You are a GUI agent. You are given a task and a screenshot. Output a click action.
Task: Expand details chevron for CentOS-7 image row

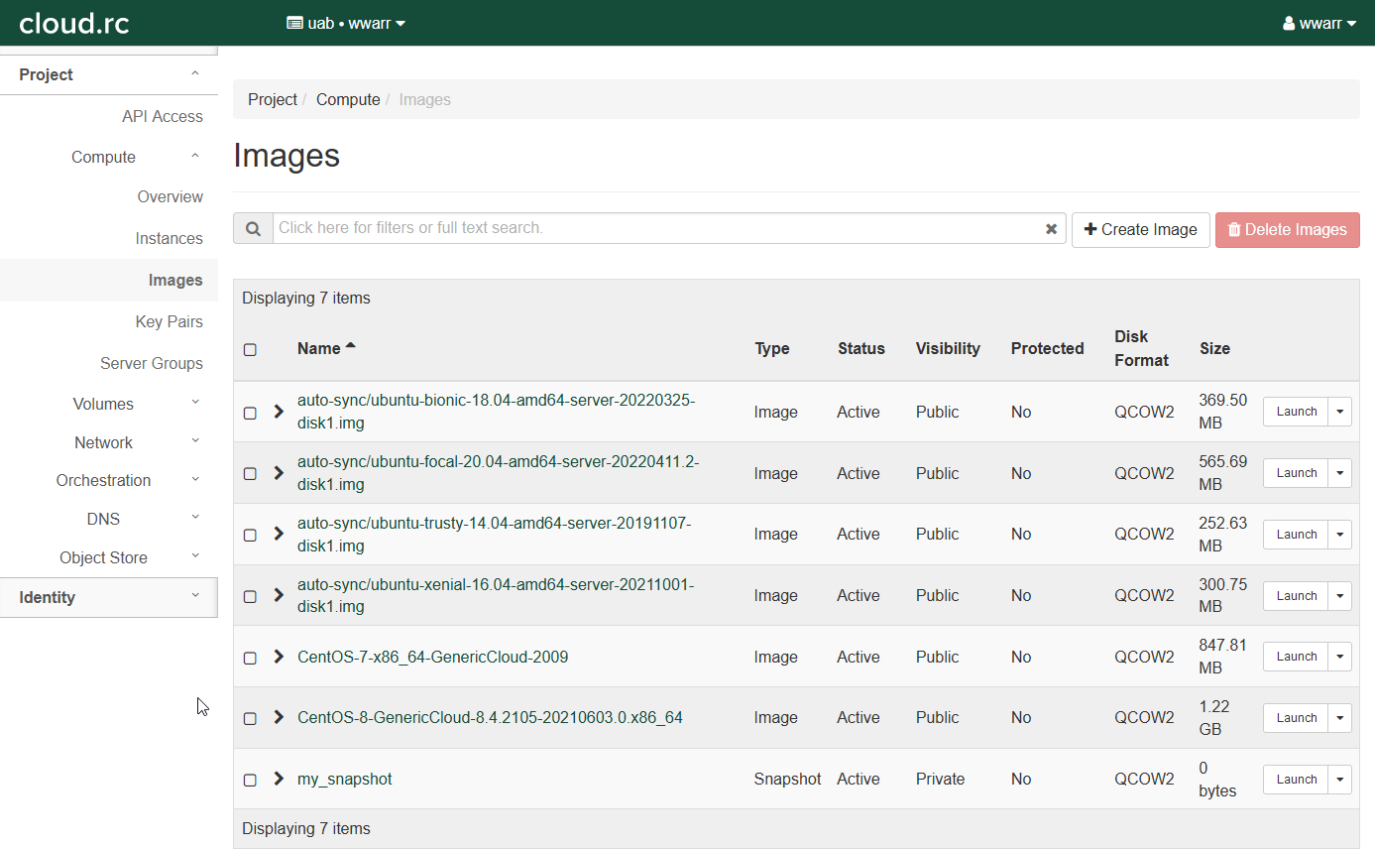click(279, 657)
